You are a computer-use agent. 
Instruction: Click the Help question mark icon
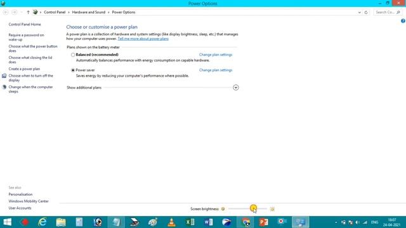[403, 21]
